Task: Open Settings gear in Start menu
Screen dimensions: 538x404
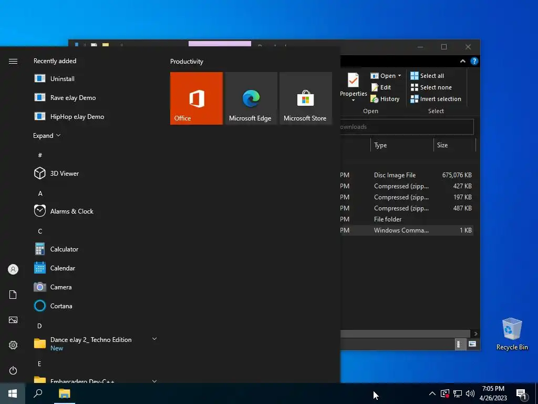Action: (13, 345)
